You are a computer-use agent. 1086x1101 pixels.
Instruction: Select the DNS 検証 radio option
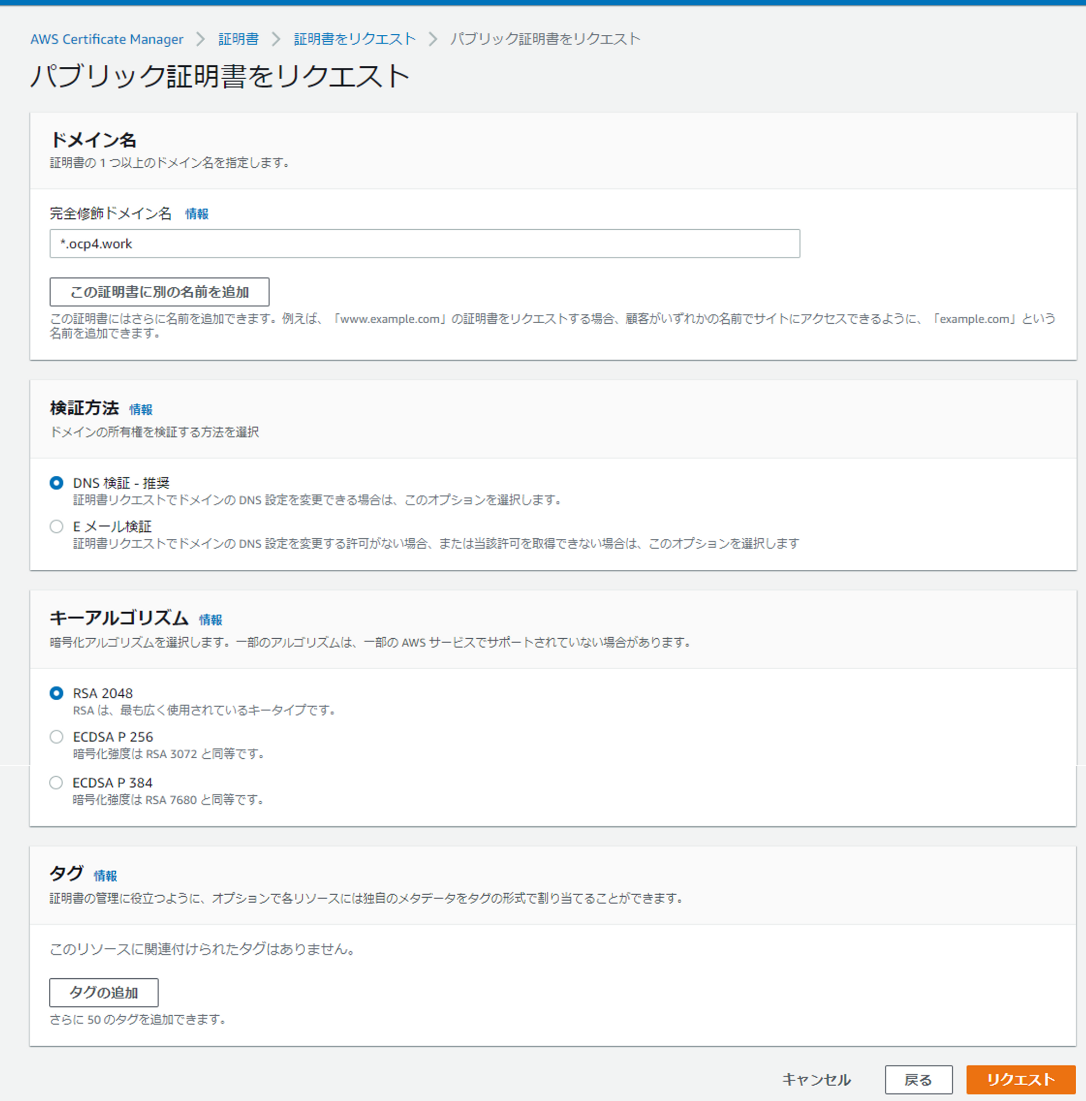[56, 483]
